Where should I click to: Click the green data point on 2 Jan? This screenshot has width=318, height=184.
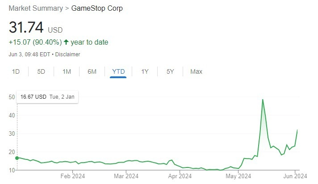(x=17, y=158)
